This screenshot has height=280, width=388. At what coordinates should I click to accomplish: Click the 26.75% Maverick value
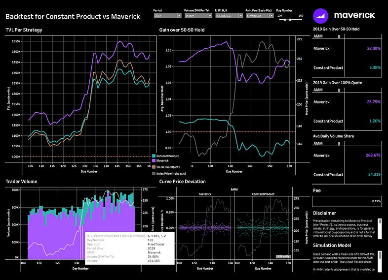coord(374,102)
